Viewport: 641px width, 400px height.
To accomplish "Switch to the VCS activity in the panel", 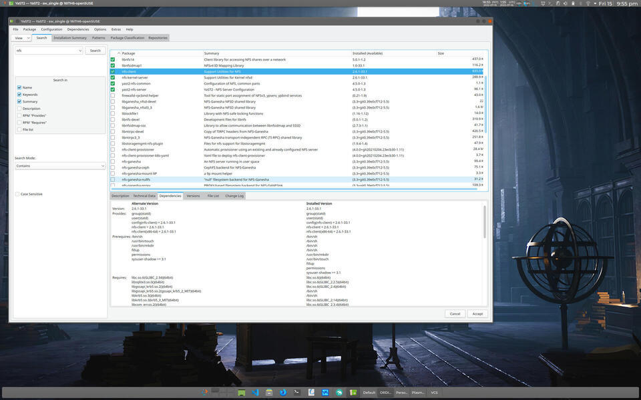I will pos(434,393).
